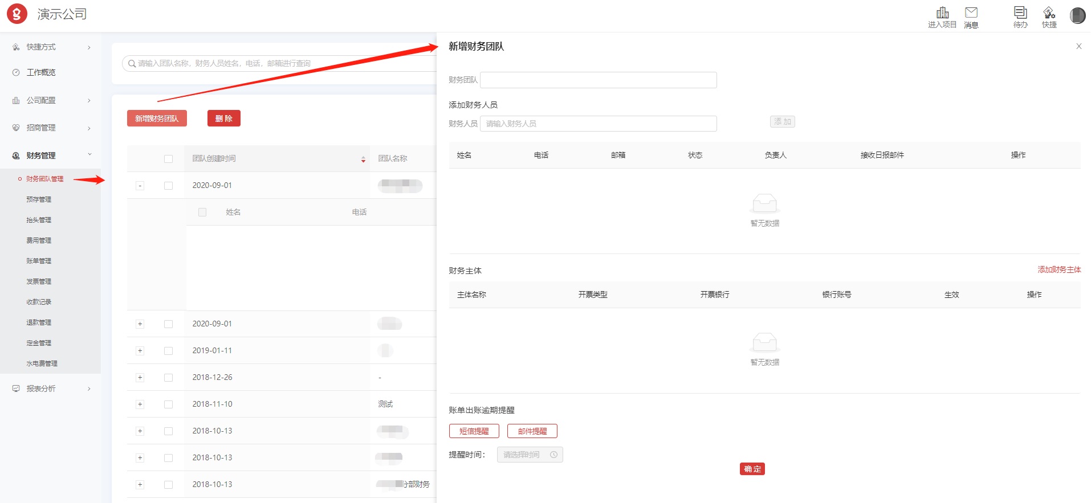Click the 快捷 shortcut icon
Viewport: 1091px width, 503px height.
pos(1049,13)
